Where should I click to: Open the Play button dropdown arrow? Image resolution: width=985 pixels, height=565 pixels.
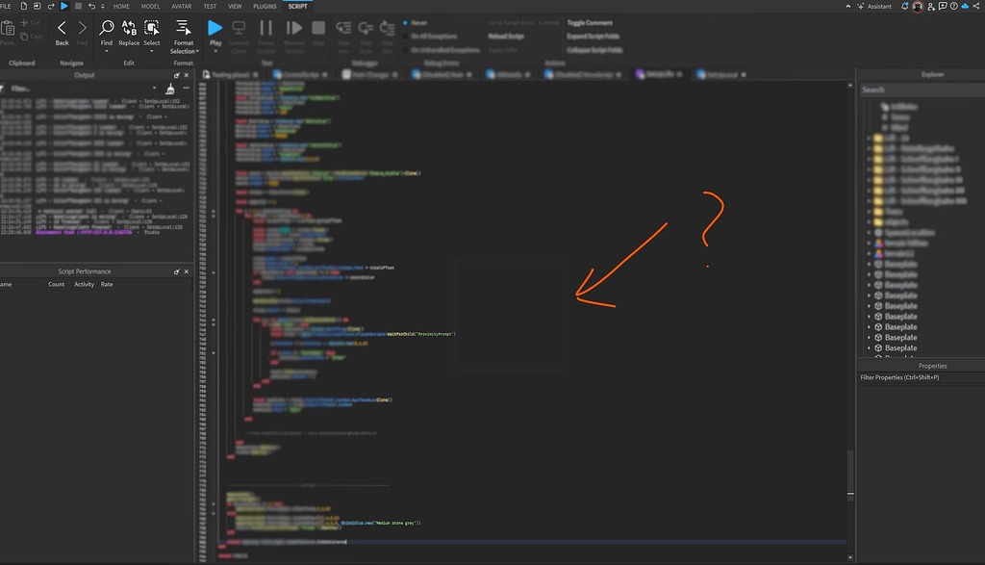pyautogui.click(x=215, y=50)
